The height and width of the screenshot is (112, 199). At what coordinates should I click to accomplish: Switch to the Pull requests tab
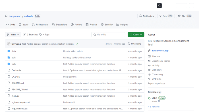[40, 25]
